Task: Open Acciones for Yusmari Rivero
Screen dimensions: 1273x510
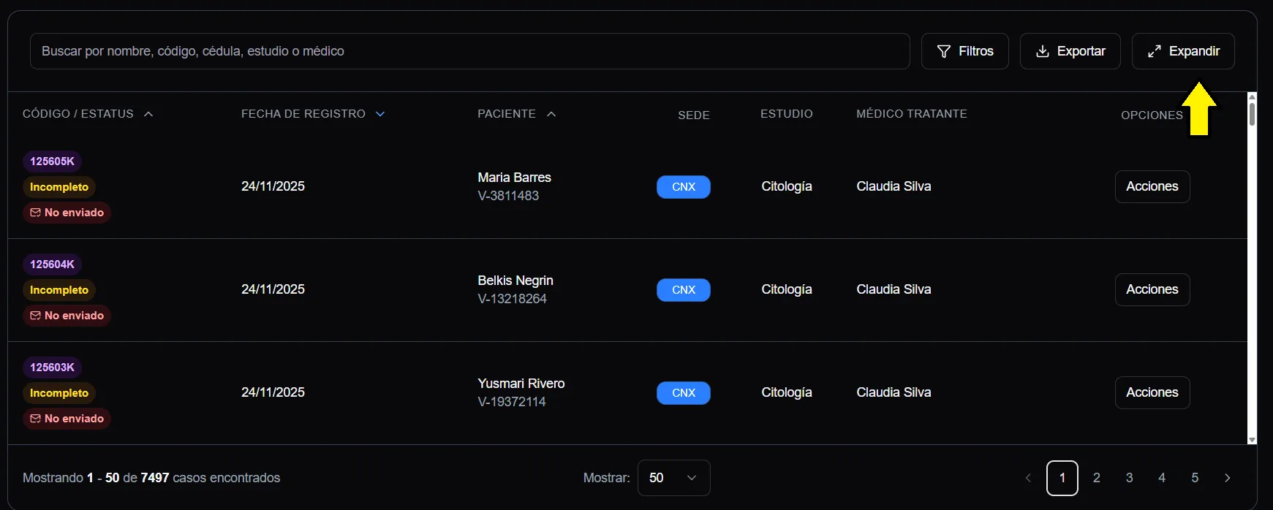Action: (1152, 392)
